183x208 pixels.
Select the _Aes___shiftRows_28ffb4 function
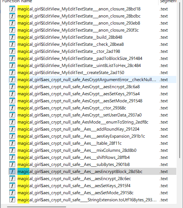pos(92,157)
